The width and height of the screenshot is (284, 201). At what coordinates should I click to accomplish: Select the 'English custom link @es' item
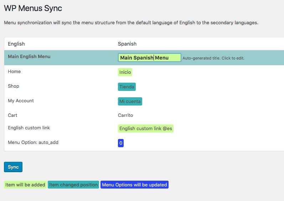click(146, 128)
